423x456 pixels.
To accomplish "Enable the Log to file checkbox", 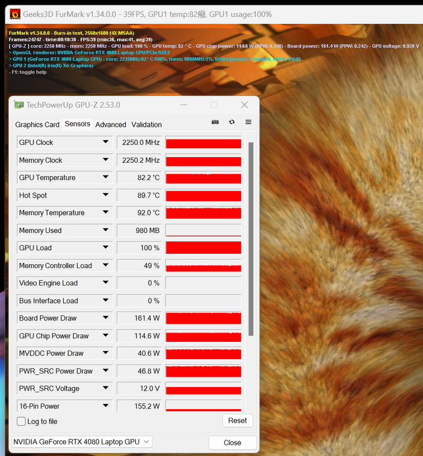I will pos(21,421).
